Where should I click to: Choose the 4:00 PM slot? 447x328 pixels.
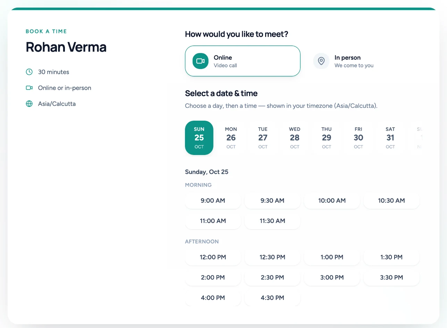[213, 298]
